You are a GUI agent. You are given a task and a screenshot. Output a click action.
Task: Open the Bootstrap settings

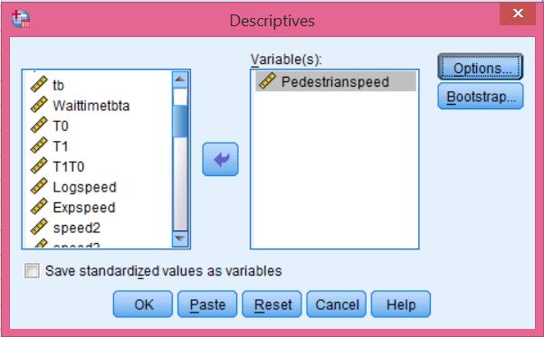pos(481,97)
